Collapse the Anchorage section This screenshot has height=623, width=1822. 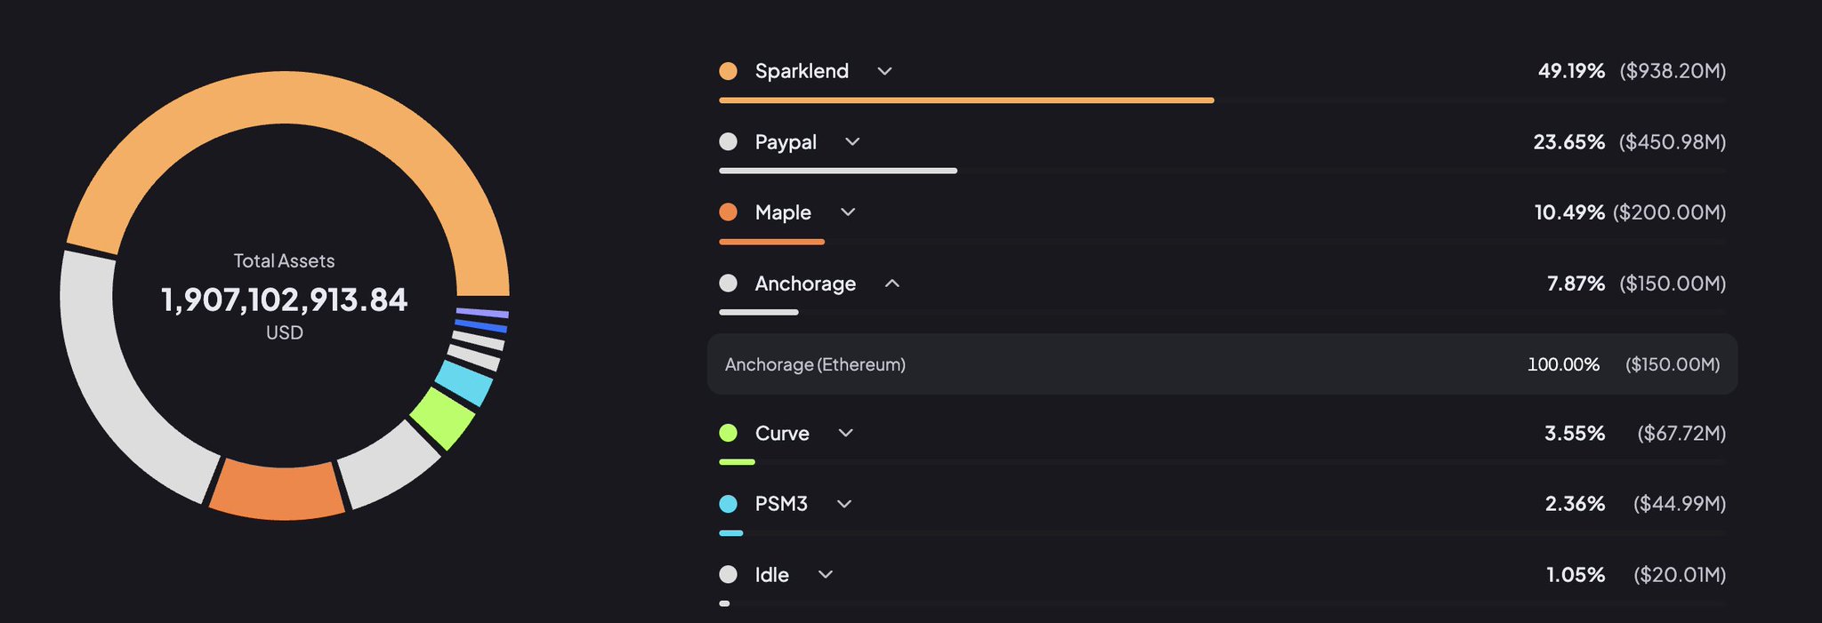892,284
